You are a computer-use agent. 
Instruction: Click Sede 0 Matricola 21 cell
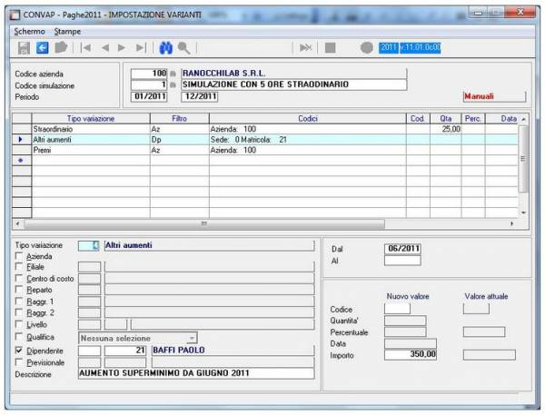[x=308, y=139]
